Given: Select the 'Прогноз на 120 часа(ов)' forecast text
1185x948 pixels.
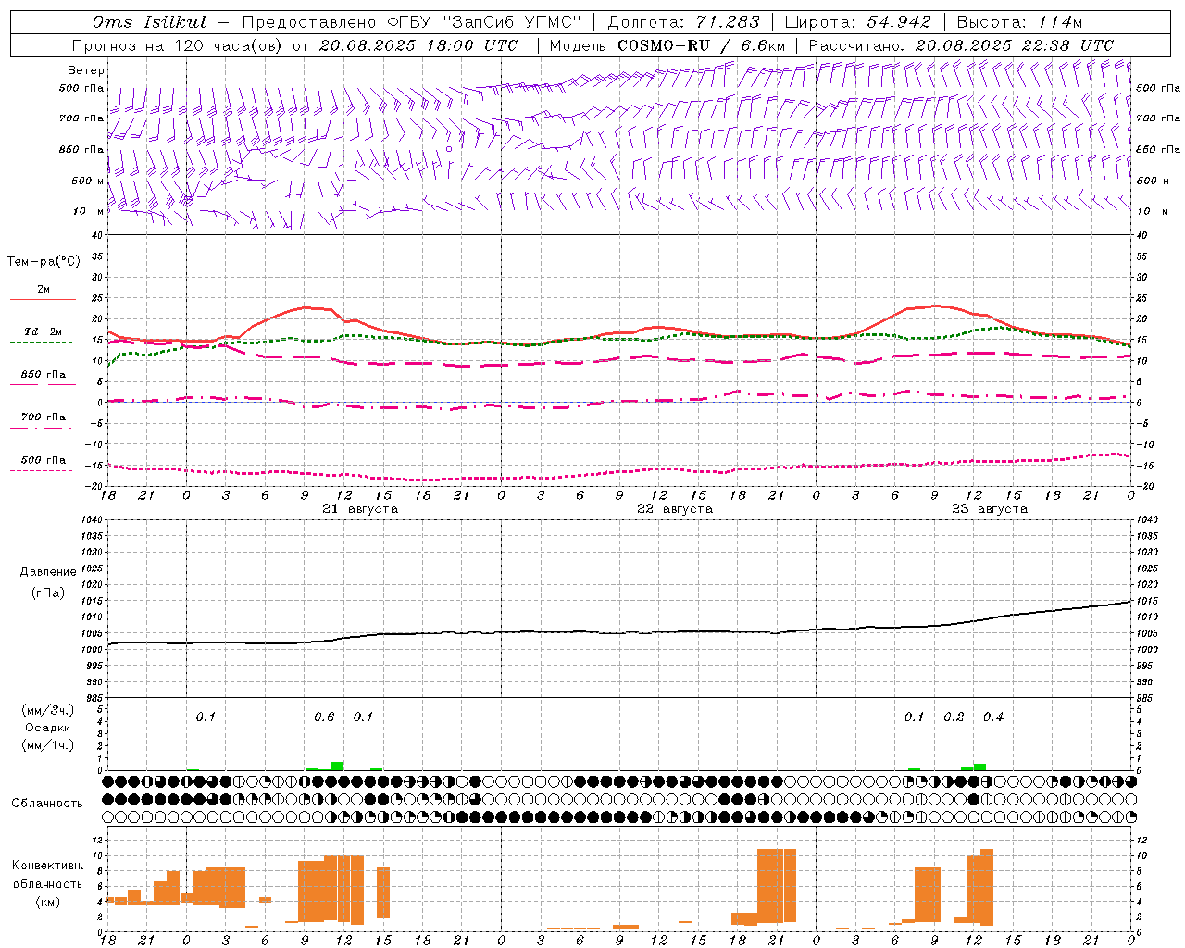Looking at the screenshot, I should (x=178, y=45).
